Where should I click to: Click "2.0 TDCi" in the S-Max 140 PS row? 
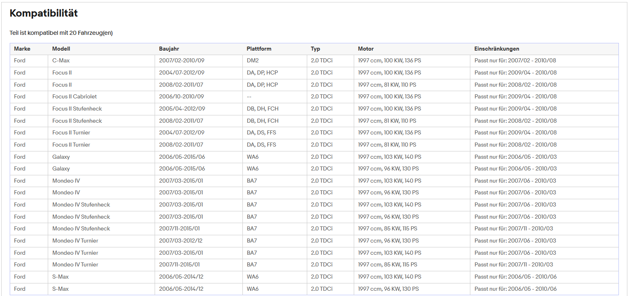[322, 277]
